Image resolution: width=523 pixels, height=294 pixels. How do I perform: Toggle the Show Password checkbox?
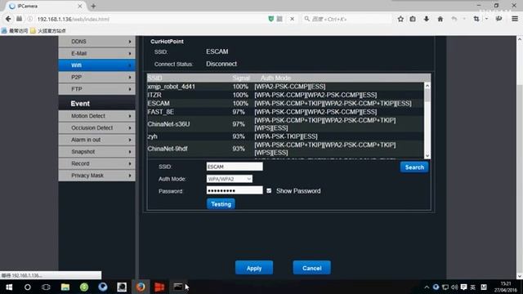[269, 190]
